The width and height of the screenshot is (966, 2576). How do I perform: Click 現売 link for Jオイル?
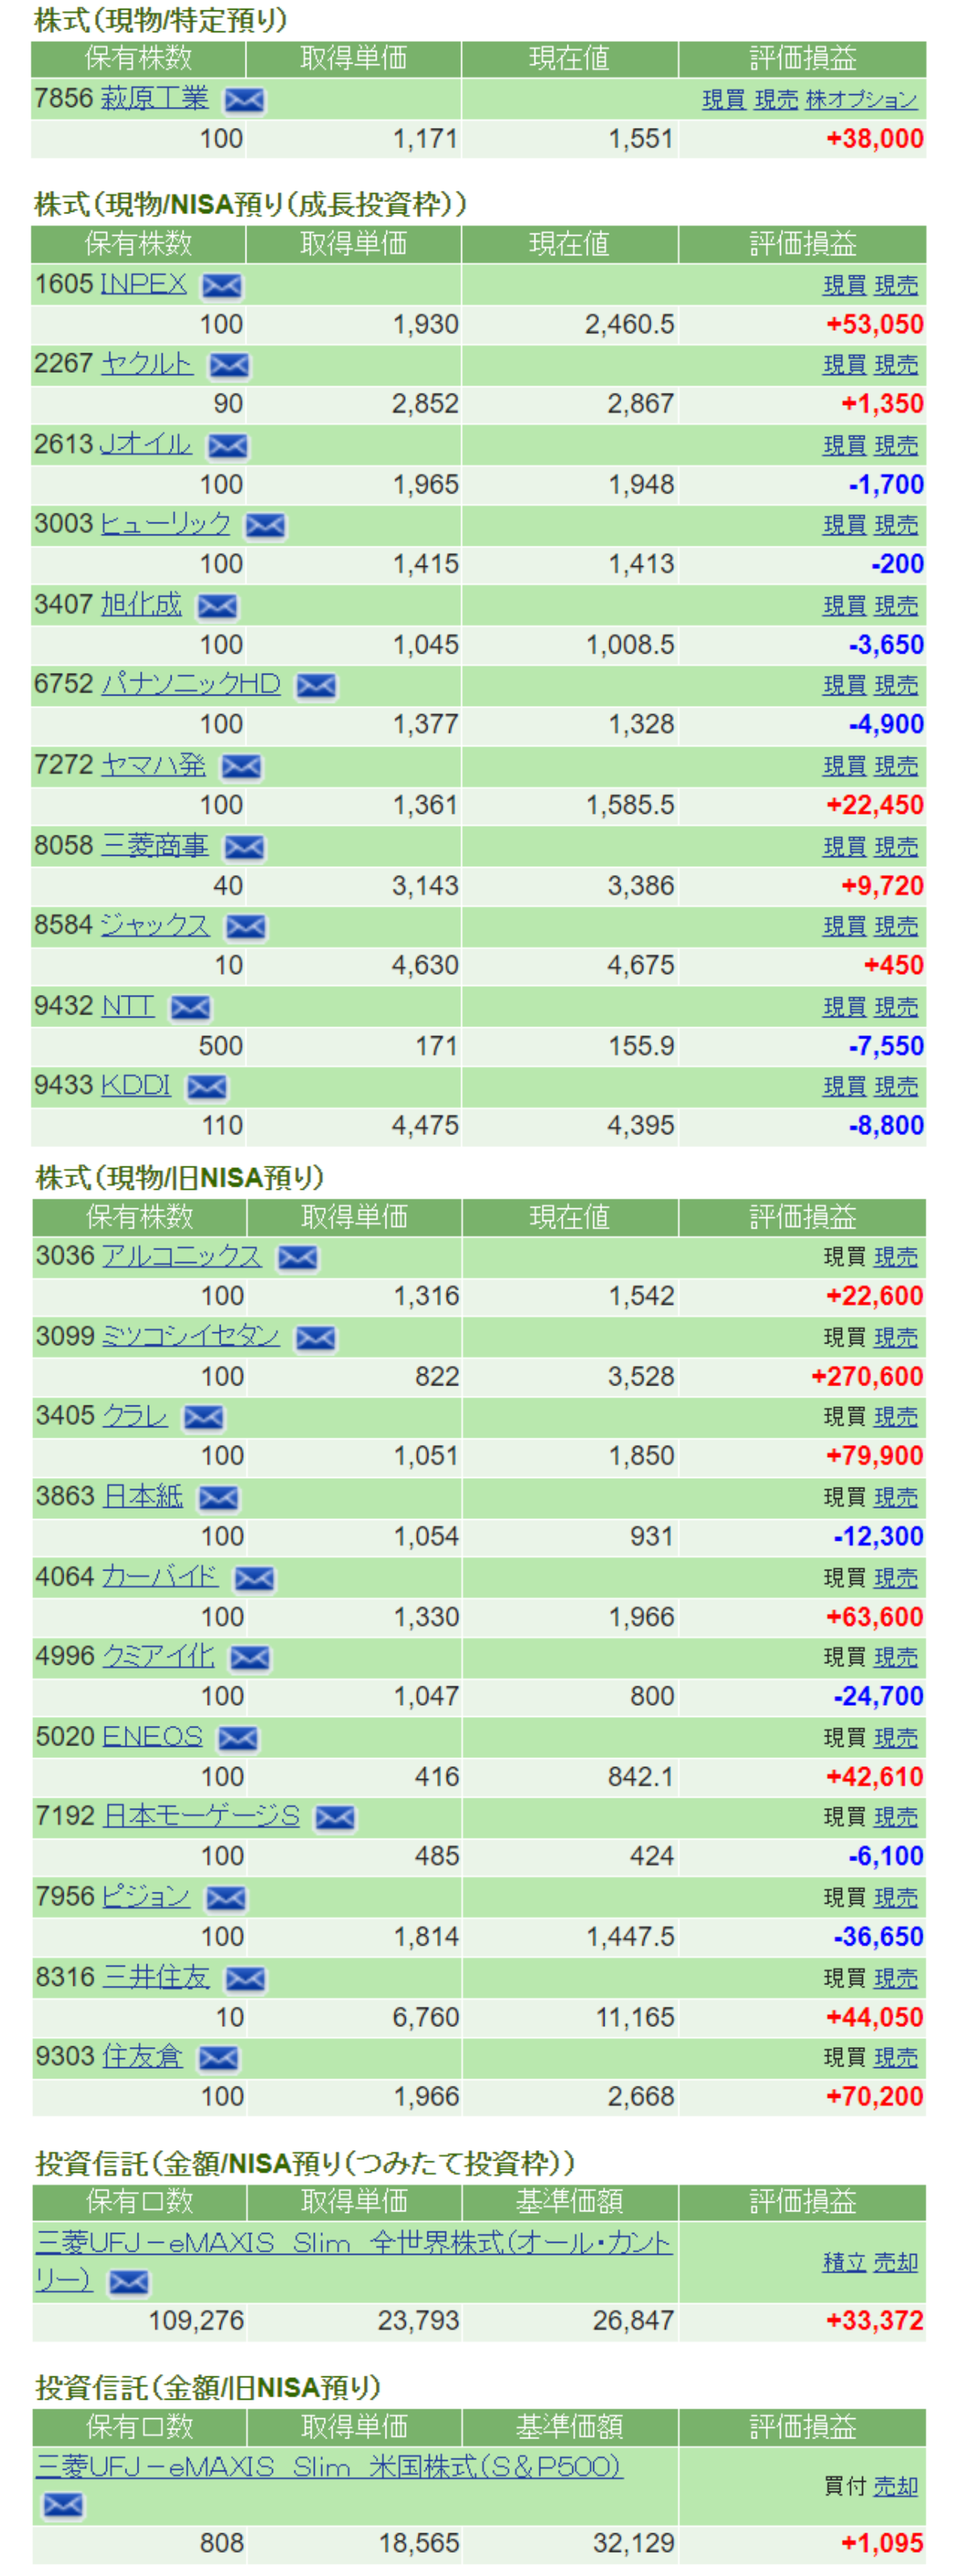pyautogui.click(x=895, y=446)
